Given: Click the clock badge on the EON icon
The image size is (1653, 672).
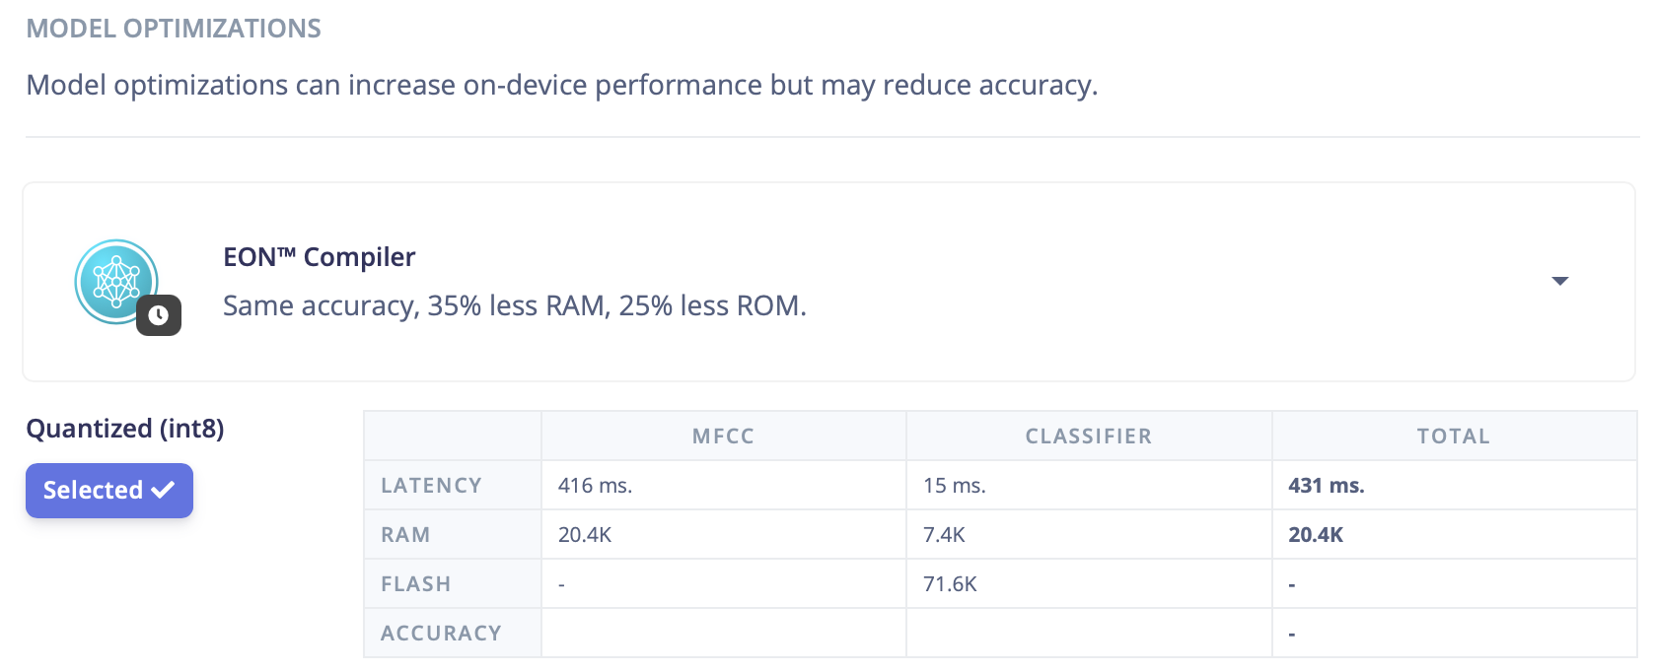Looking at the screenshot, I should [x=159, y=315].
